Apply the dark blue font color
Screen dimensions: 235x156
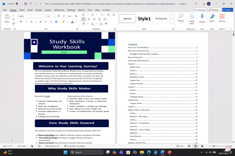point(72,22)
